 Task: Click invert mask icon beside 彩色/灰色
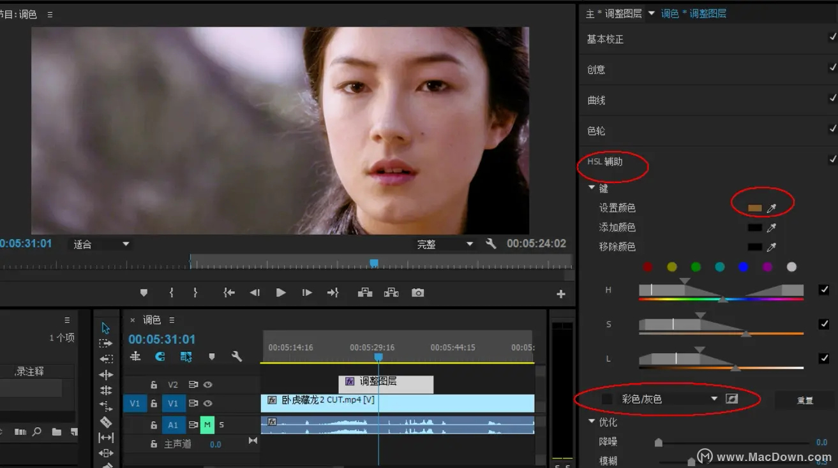pos(732,399)
